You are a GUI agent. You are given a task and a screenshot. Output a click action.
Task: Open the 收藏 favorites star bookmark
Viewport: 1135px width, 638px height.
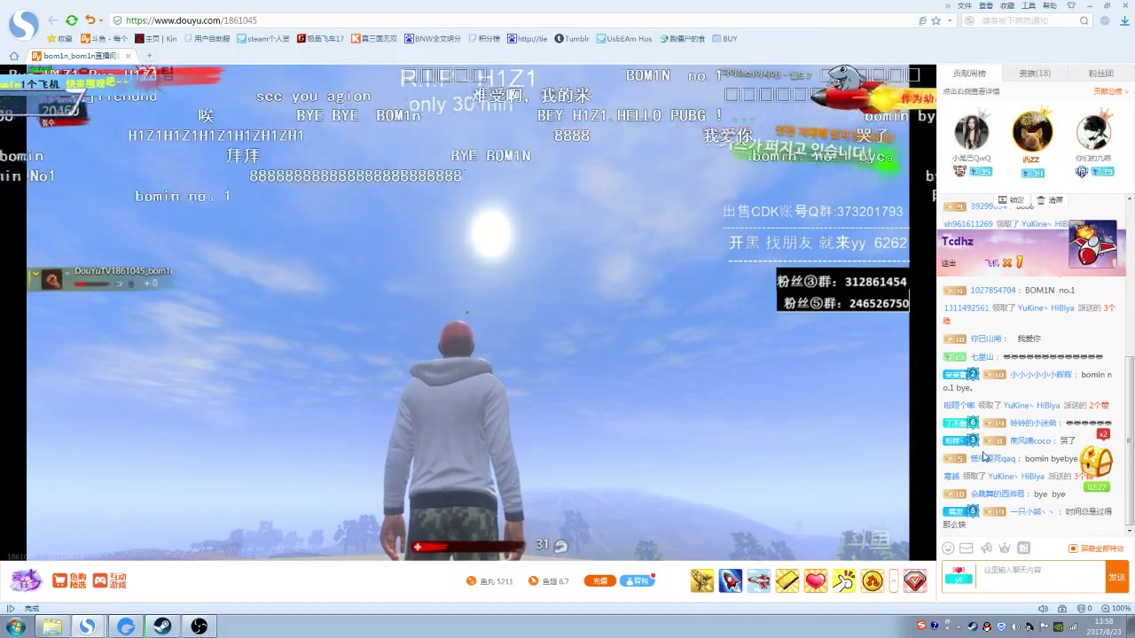[x=59, y=39]
